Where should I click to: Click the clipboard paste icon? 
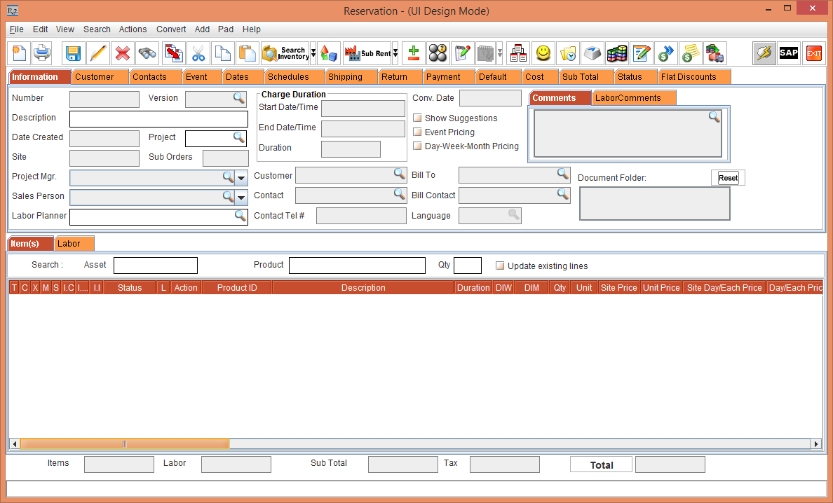click(247, 53)
